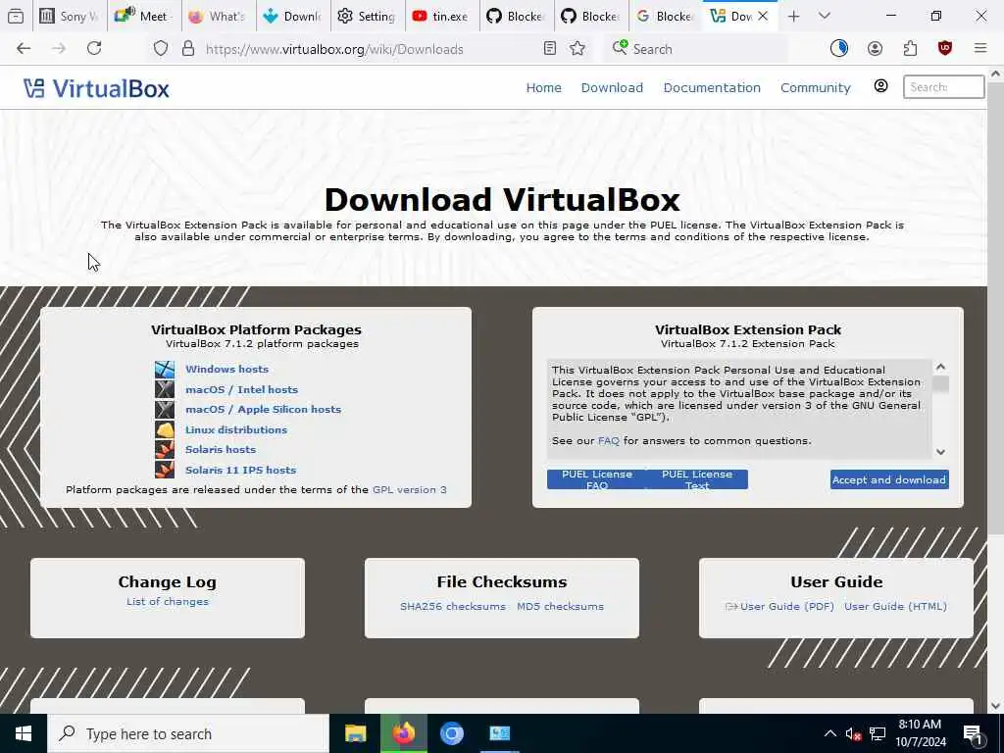Open the Linux distributions link

[236, 429]
